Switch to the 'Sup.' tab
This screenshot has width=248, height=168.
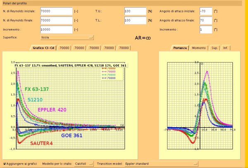point(214,48)
